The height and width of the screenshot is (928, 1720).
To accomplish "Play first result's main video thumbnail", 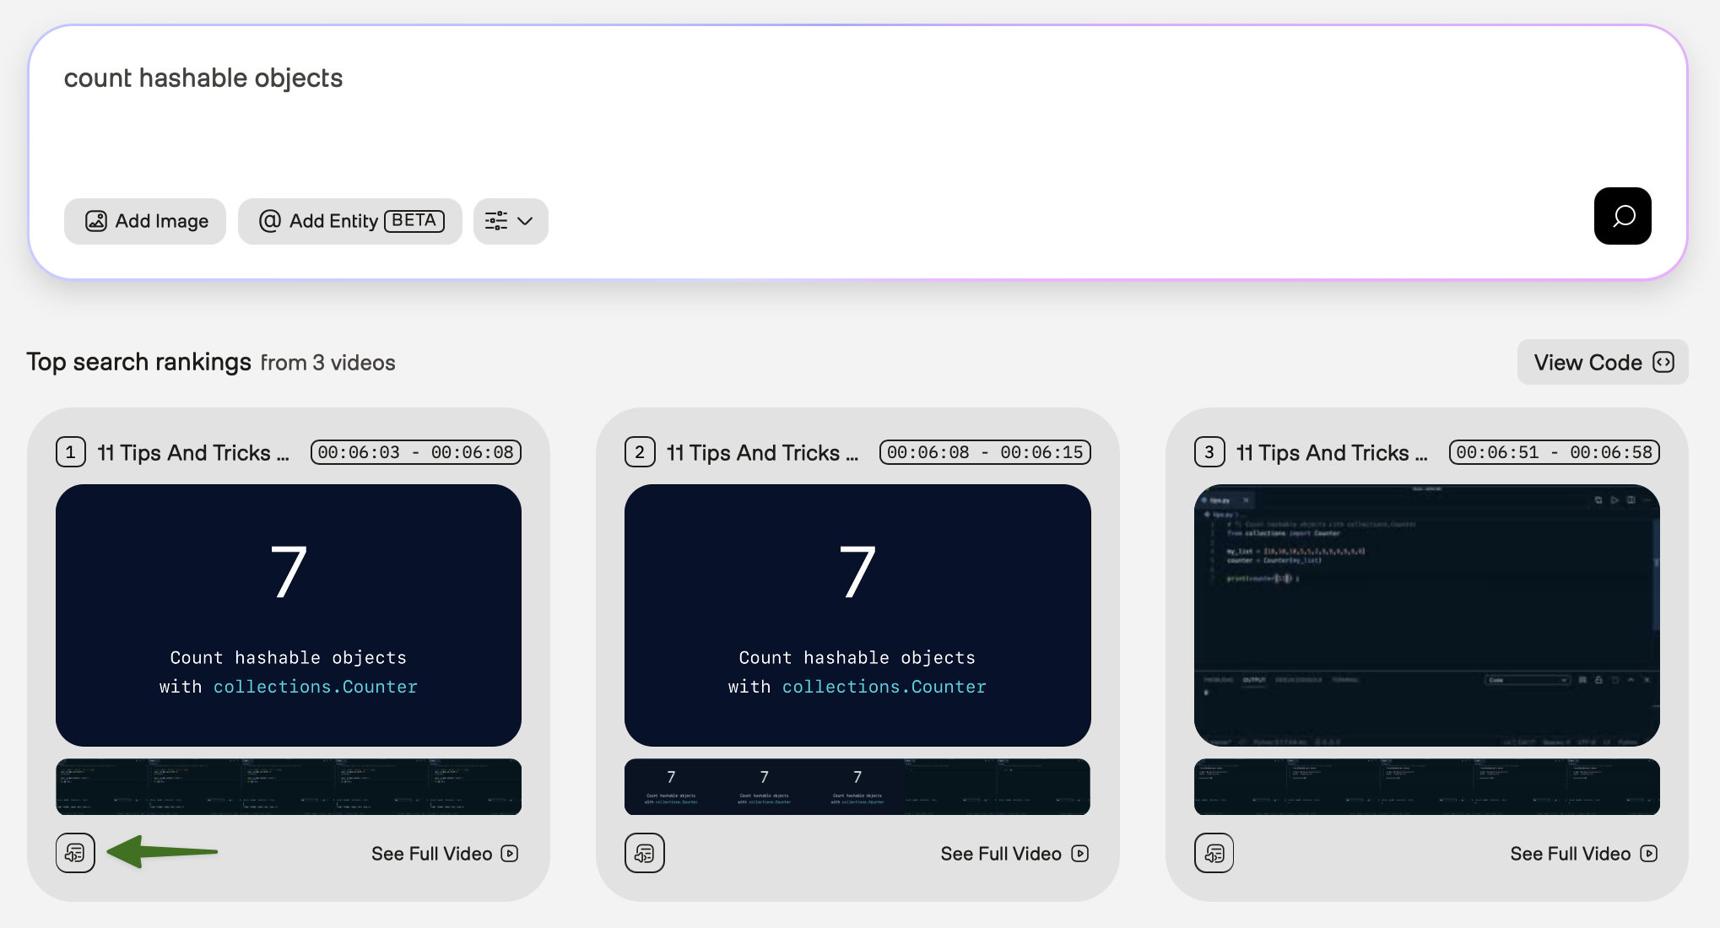I will coord(289,615).
